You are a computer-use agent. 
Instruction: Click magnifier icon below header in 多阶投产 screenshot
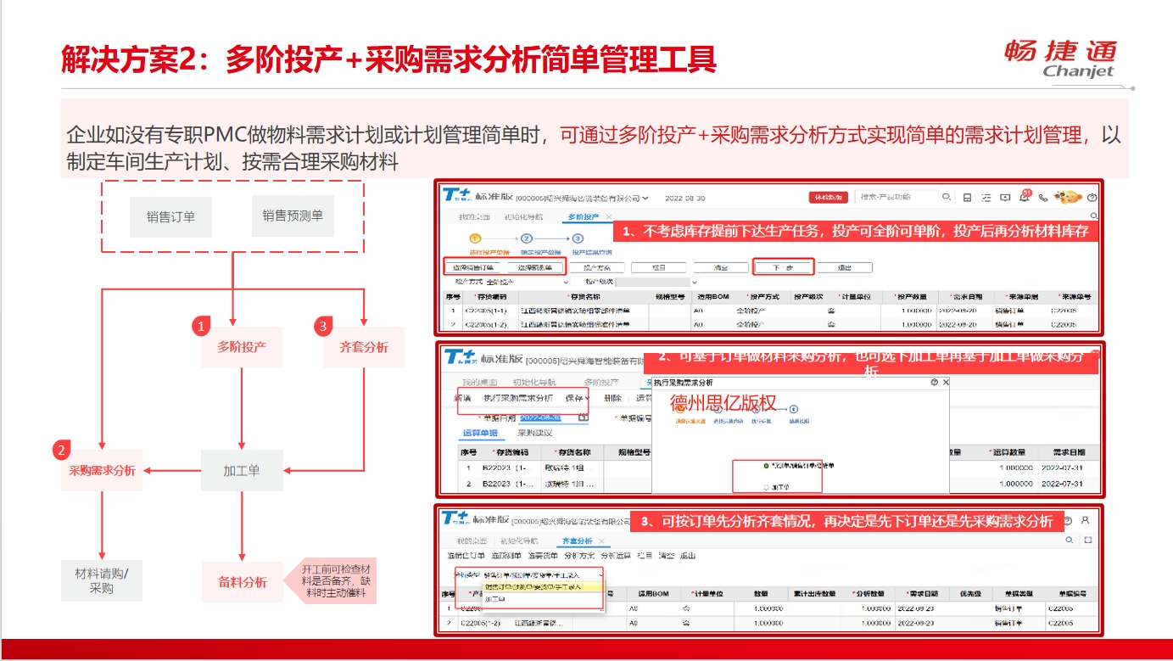click(1094, 216)
